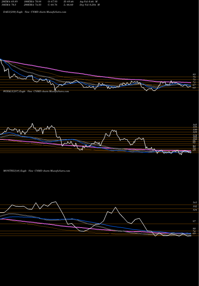
Task: Click the 124 price label on monthly chart
Action: coord(195,210)
